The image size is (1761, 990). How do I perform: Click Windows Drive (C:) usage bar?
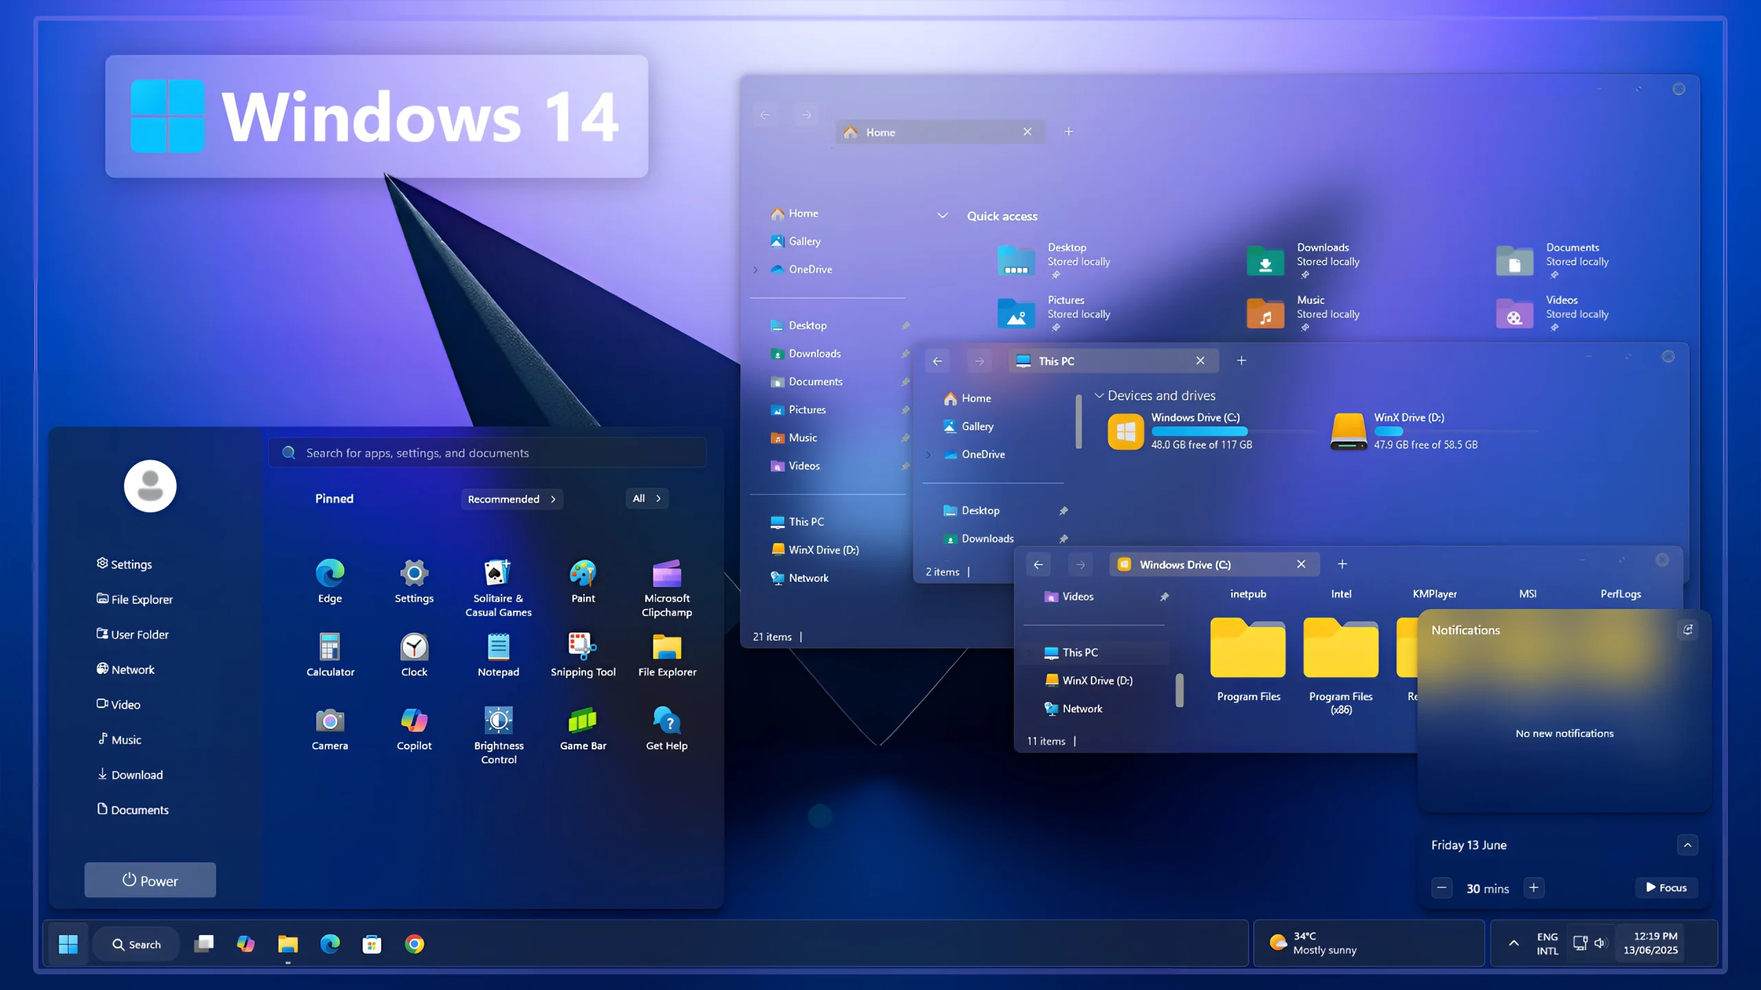(1233, 431)
